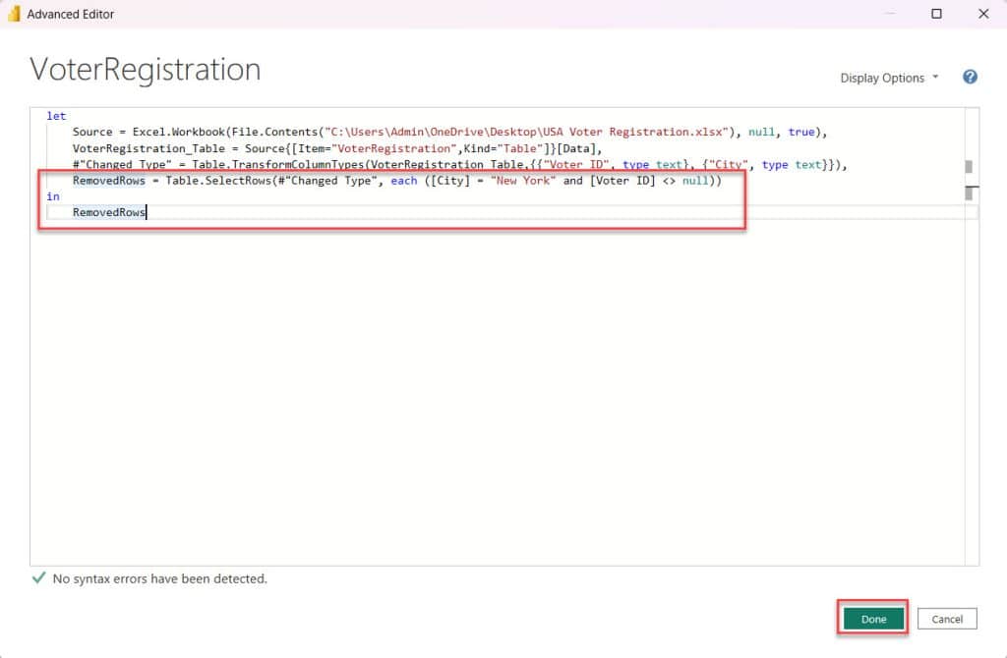Click the file path string in Source line
This screenshot has height=658, width=1007.
[x=526, y=133]
